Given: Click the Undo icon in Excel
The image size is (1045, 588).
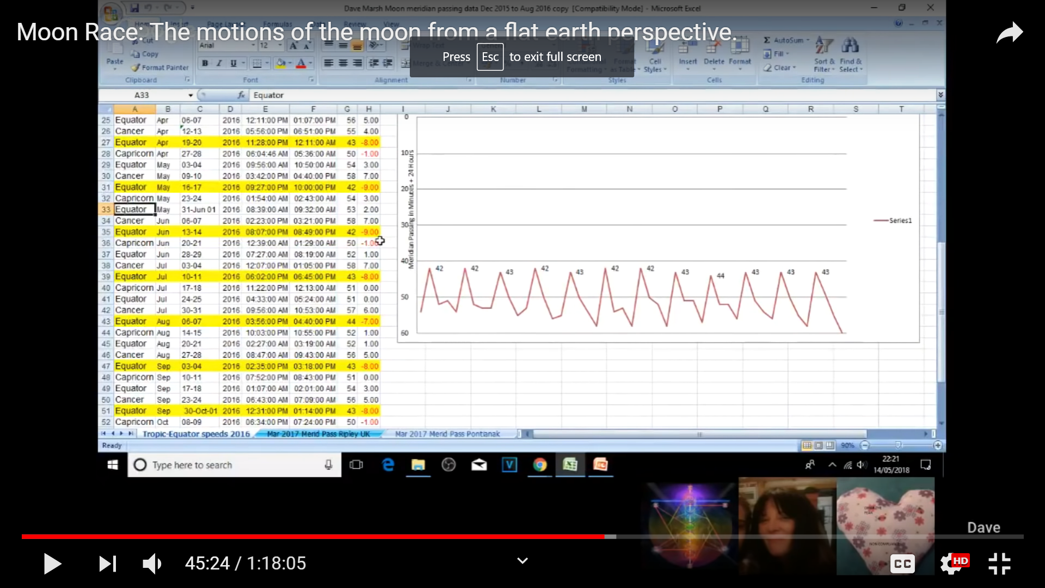Looking at the screenshot, I should 148,8.
